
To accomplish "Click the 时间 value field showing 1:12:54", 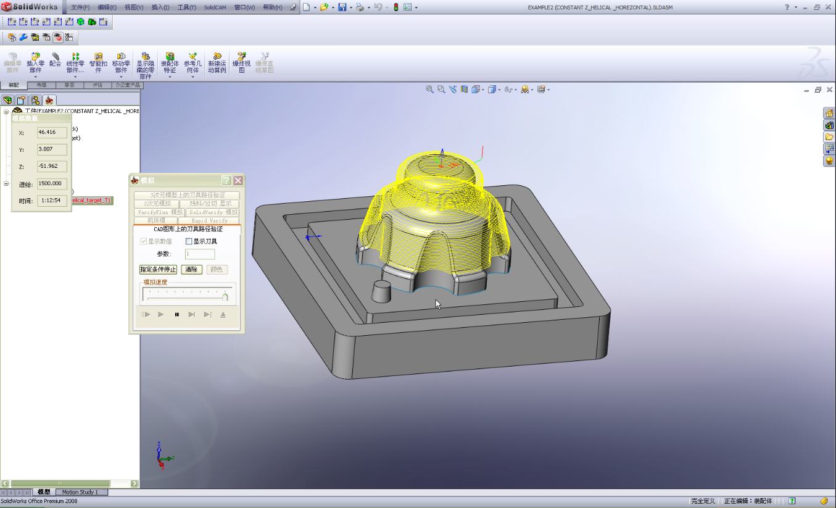I will tap(52, 201).
